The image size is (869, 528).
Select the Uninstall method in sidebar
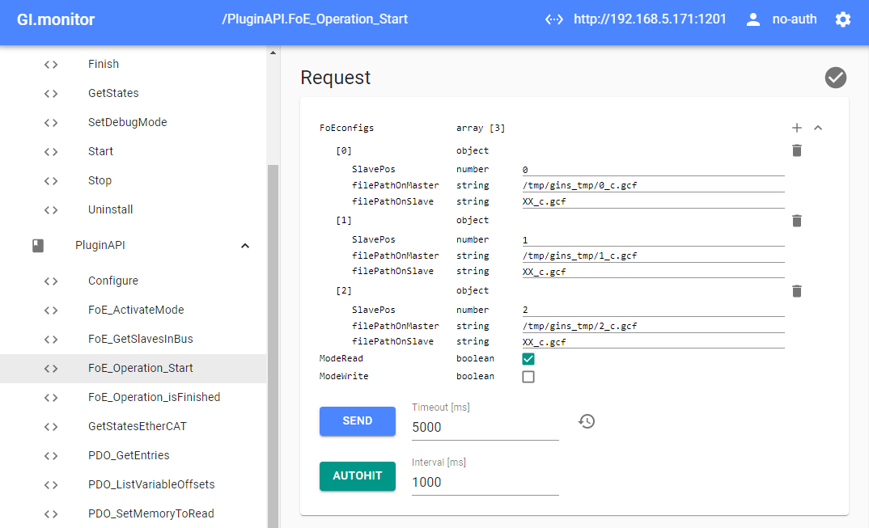(111, 209)
